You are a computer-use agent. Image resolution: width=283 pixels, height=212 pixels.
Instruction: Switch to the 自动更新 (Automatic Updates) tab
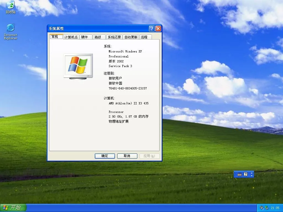[x=130, y=37]
